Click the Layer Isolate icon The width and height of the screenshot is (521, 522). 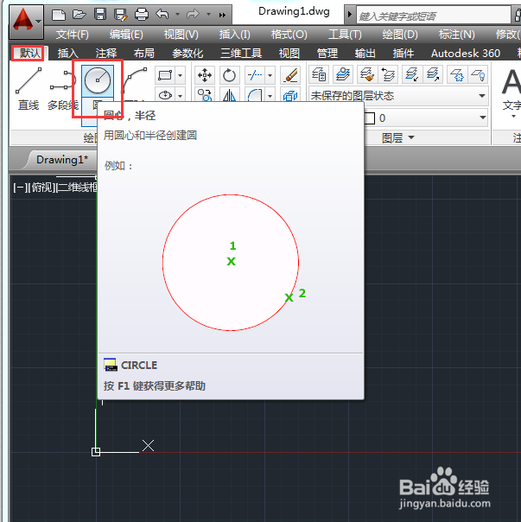click(412, 74)
